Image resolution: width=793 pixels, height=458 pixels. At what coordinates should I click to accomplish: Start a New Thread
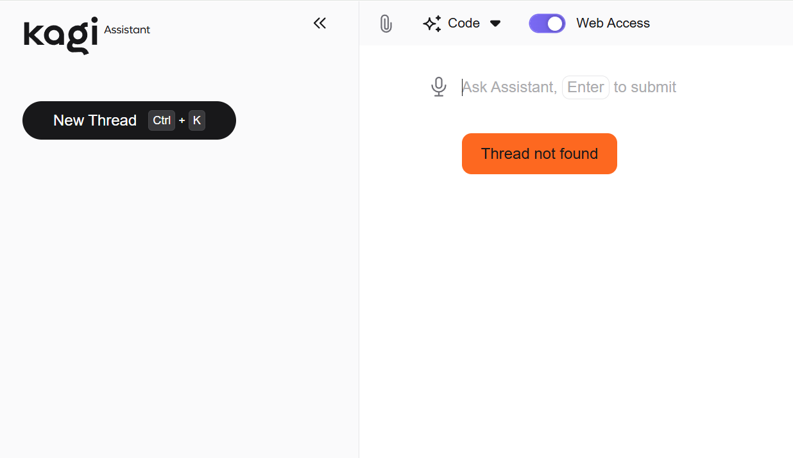95,120
